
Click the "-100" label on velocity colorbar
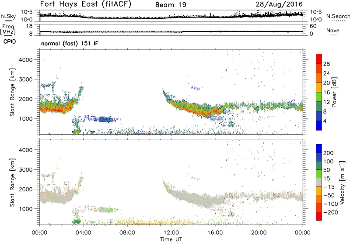pos(330,204)
